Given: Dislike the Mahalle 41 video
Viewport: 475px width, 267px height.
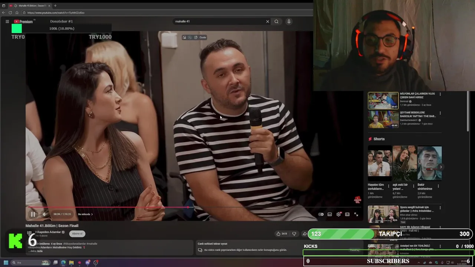Looking at the screenshot, I should pos(294,234).
